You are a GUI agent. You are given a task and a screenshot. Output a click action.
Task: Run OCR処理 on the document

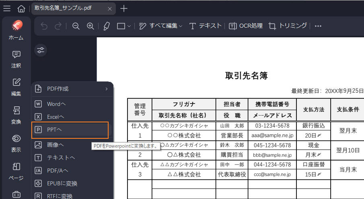point(246,26)
